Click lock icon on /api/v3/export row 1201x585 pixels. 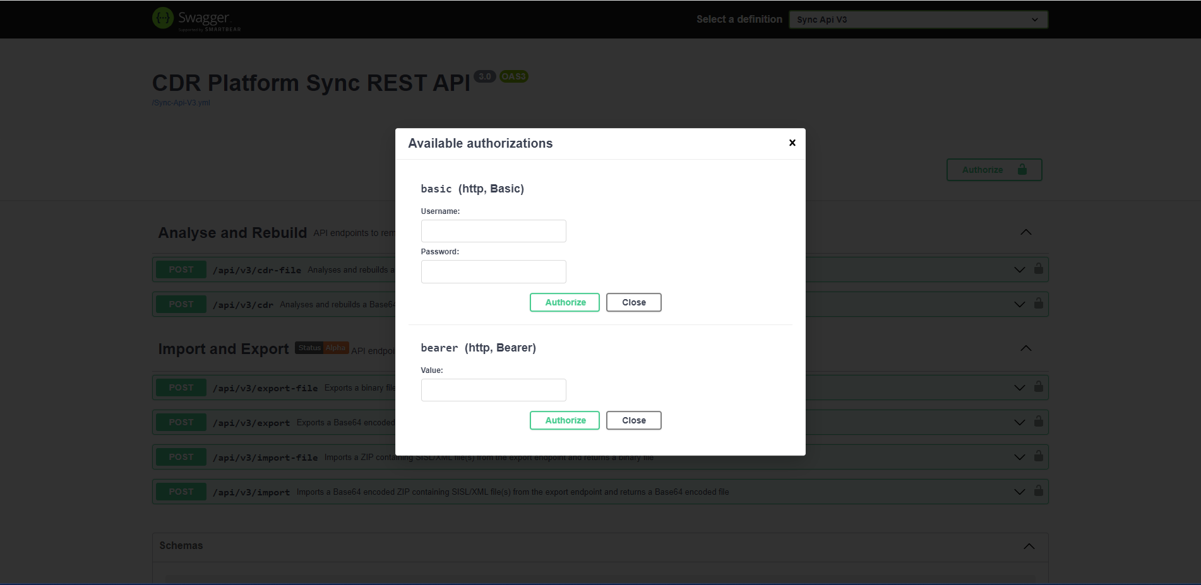tap(1038, 422)
